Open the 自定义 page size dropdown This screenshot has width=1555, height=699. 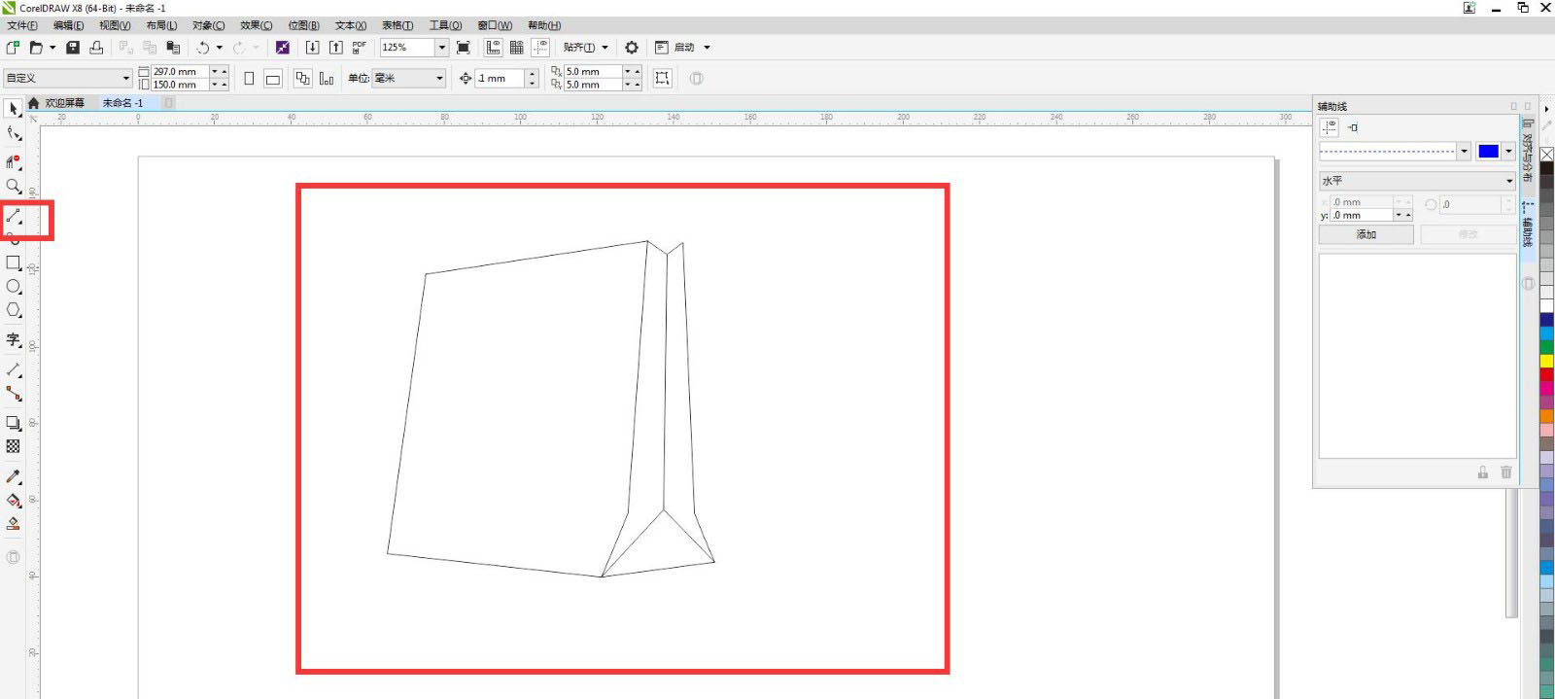125,78
